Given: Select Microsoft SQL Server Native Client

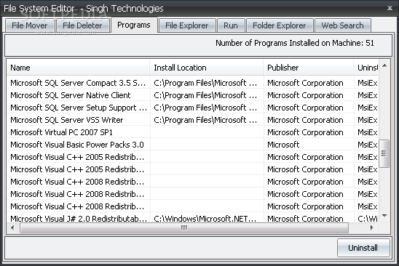Looking at the screenshot, I should [x=192, y=95].
